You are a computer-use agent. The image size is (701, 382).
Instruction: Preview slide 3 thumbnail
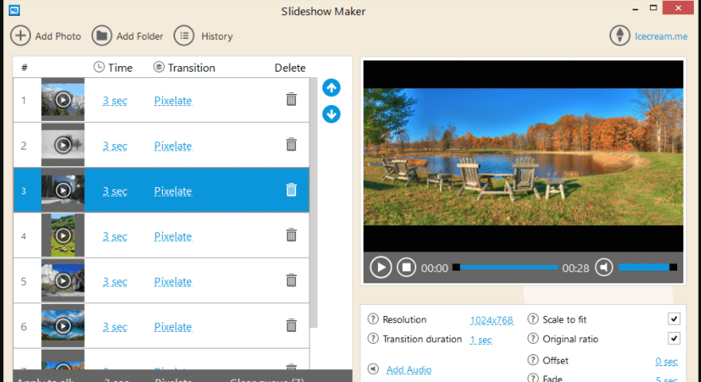[x=63, y=190]
